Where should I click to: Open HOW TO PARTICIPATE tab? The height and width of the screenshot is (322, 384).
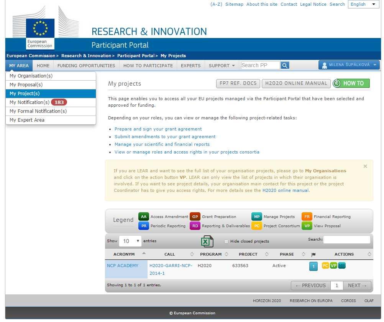[x=148, y=66]
